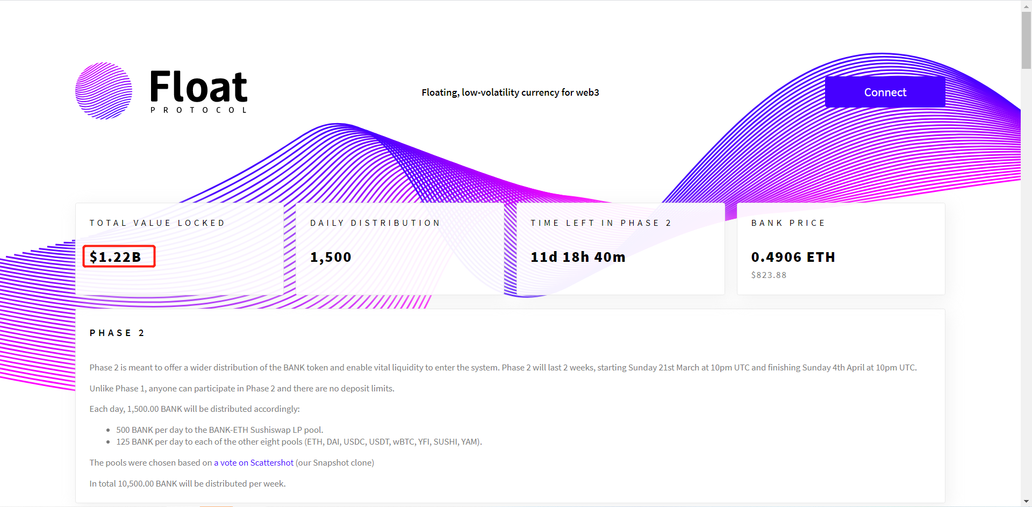This screenshot has width=1032, height=507.
Task: Click the Bank Price card heading
Action: (788, 223)
